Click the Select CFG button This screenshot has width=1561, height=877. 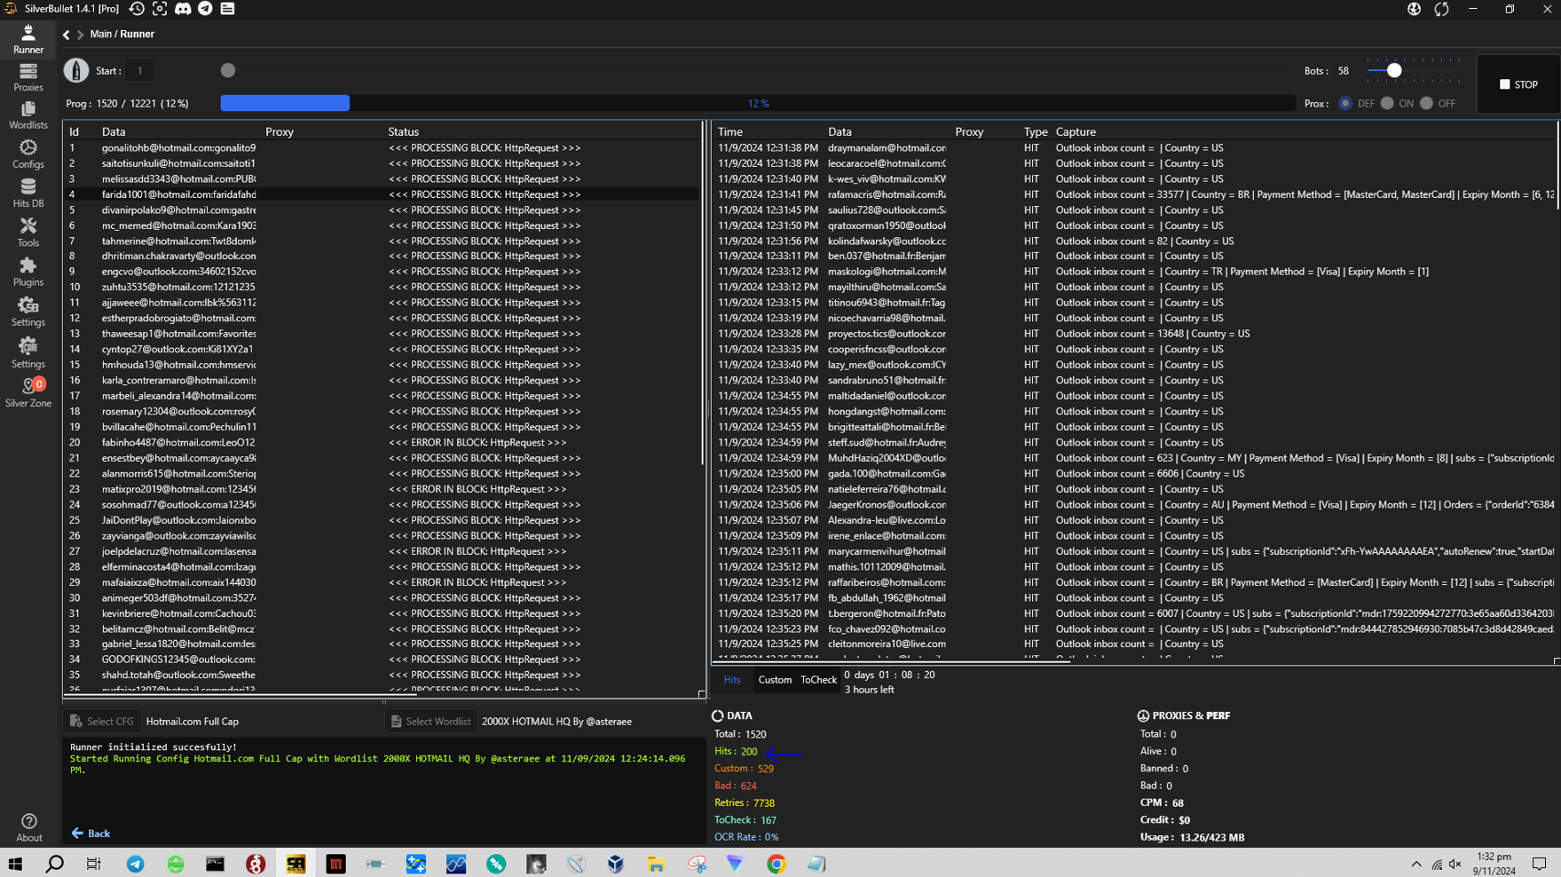pos(102,722)
